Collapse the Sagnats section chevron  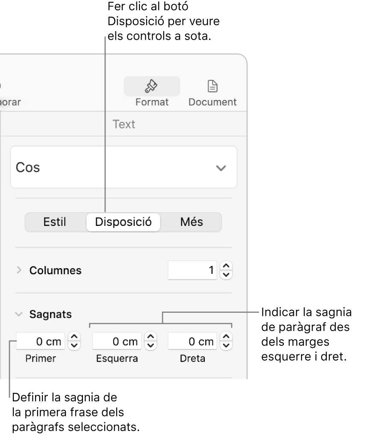[18, 314]
